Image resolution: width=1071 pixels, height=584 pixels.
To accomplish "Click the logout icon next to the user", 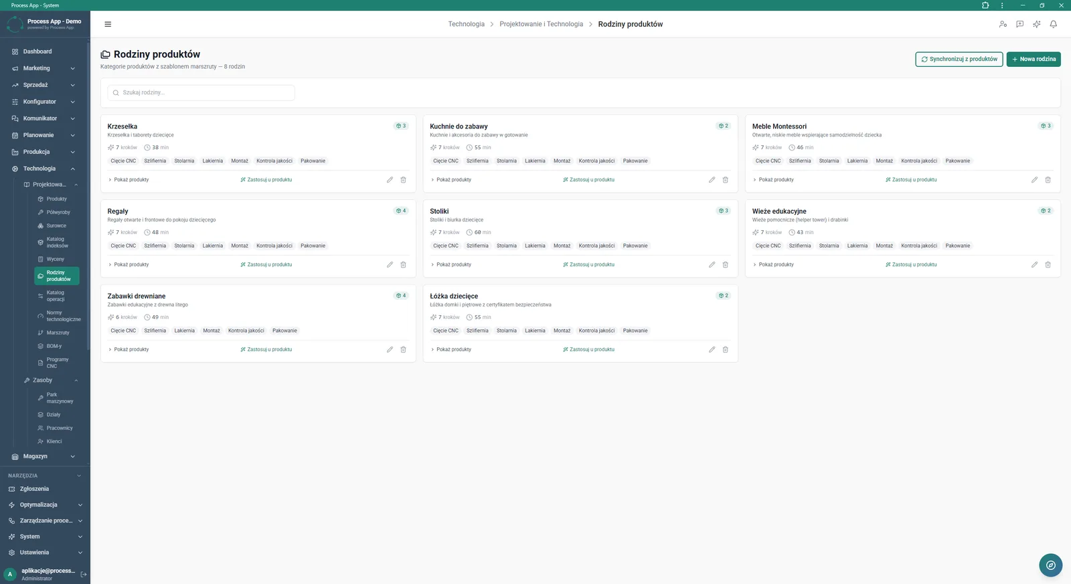I will point(84,574).
